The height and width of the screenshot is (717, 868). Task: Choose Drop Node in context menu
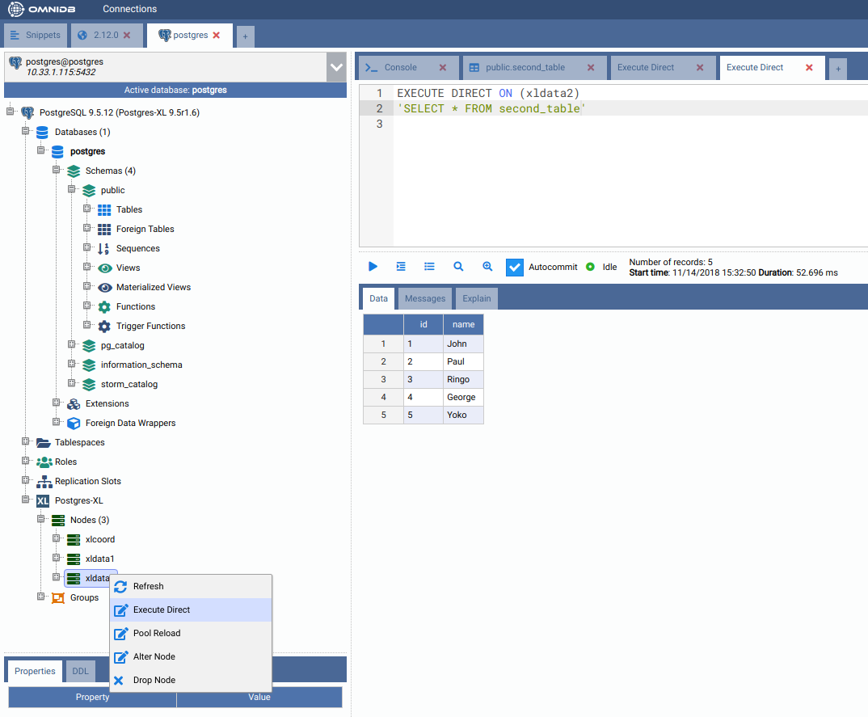click(x=154, y=681)
